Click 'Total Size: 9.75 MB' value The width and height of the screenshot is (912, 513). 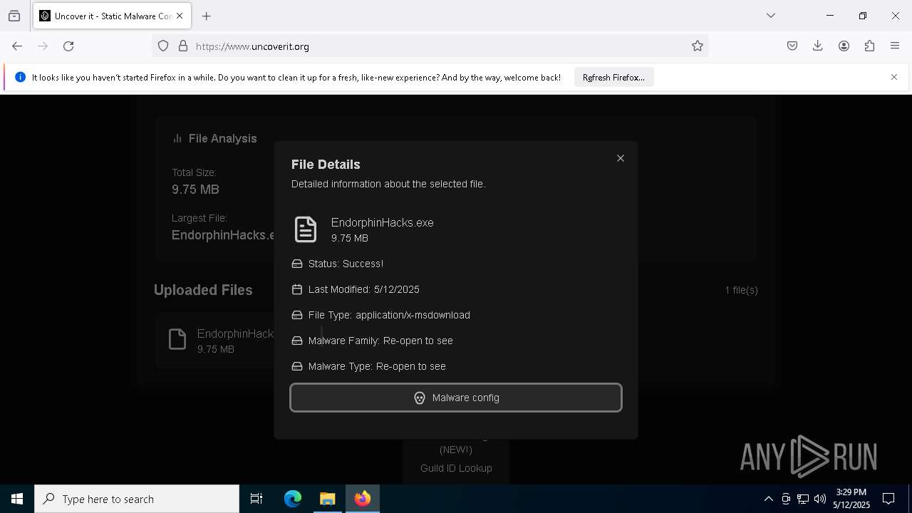[x=195, y=190]
